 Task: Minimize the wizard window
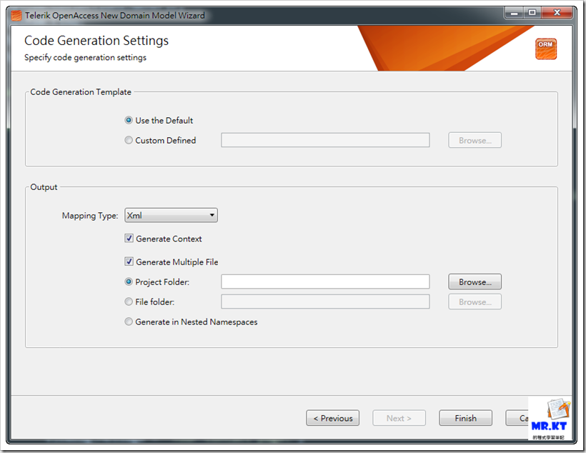pyautogui.click(x=515, y=13)
